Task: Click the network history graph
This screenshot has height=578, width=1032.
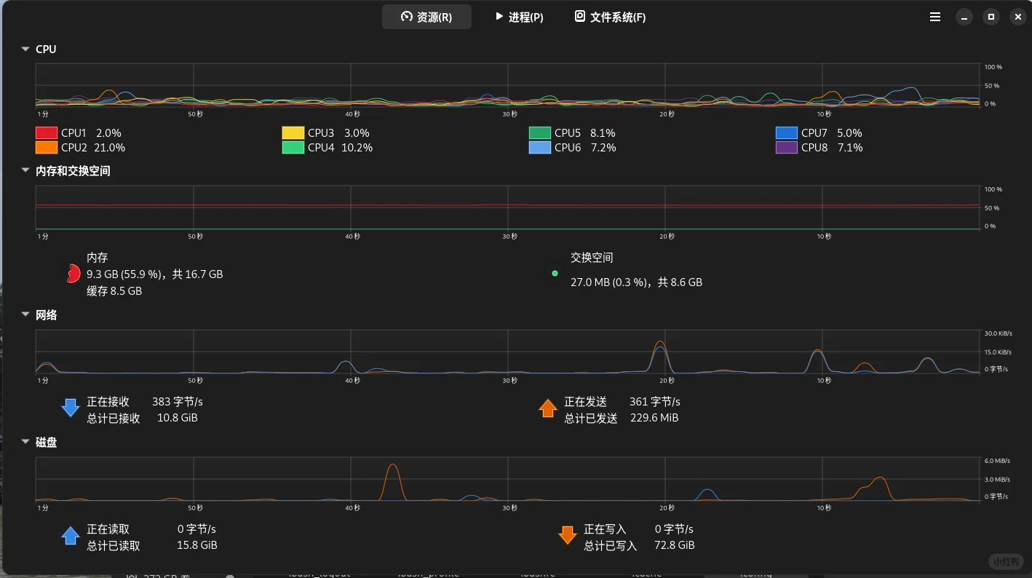Action: (508, 352)
